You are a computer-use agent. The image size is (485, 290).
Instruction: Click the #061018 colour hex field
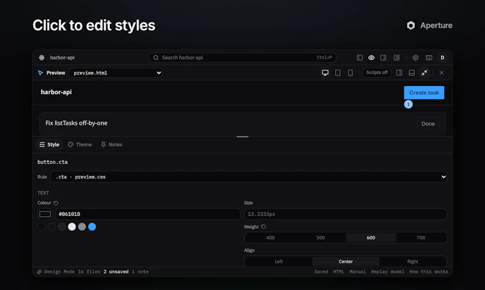[147, 214]
